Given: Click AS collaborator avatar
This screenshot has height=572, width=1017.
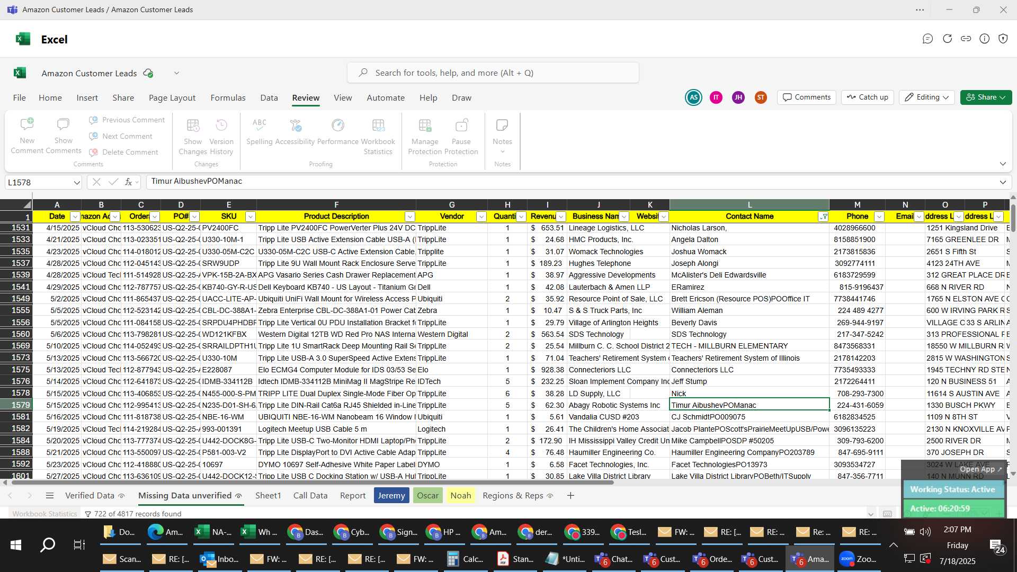Looking at the screenshot, I should point(693,97).
